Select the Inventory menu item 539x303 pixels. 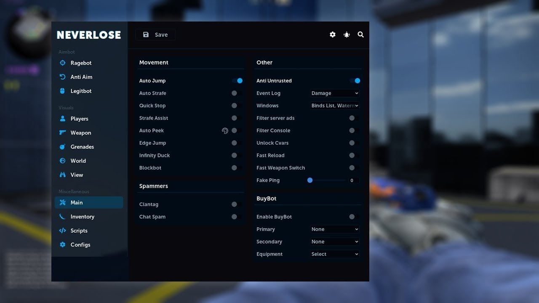pos(89,216)
